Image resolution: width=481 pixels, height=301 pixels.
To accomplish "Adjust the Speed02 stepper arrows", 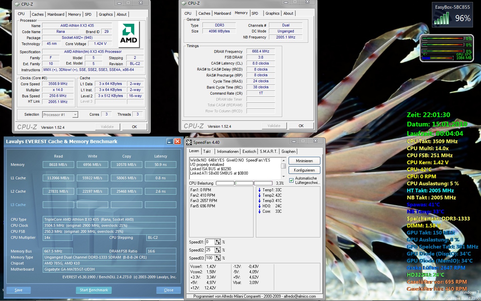I will point(218,250).
